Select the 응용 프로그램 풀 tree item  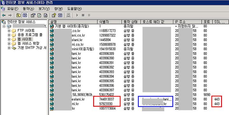(x=30, y=35)
